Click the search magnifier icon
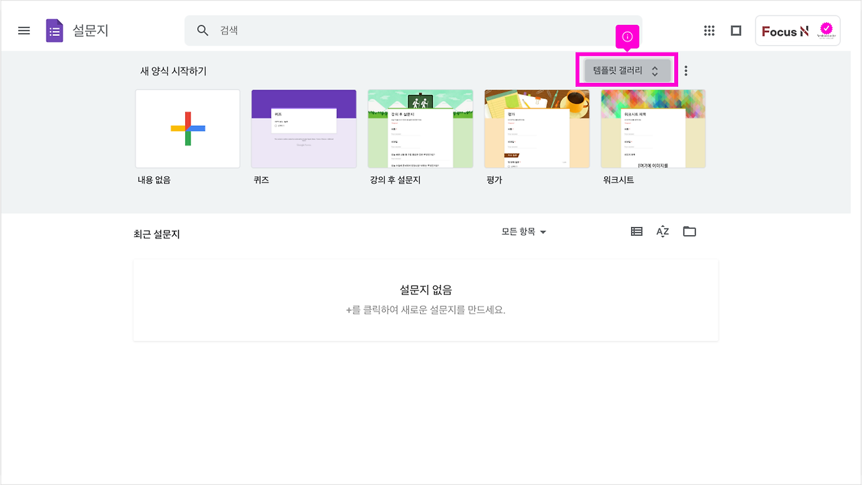The width and height of the screenshot is (862, 485). coord(202,30)
